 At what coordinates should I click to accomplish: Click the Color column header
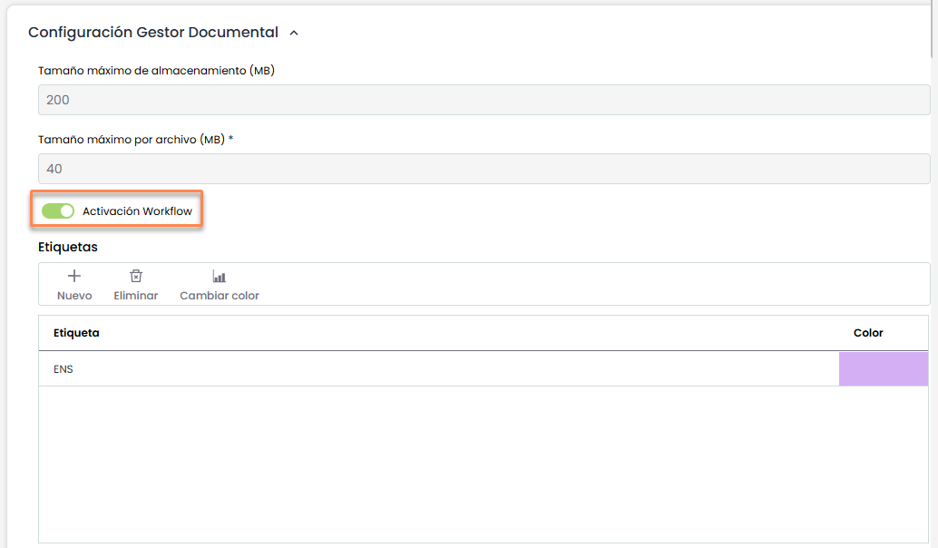868,333
